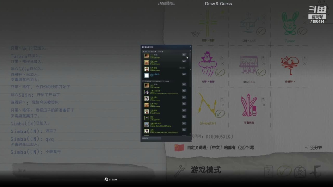Kick 逝心SXin using the X icon

point(264,64)
